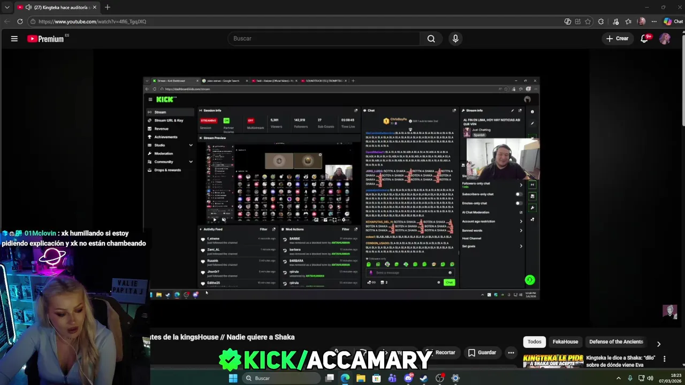
Task: Open Steam from the taskbar
Action: (424, 378)
